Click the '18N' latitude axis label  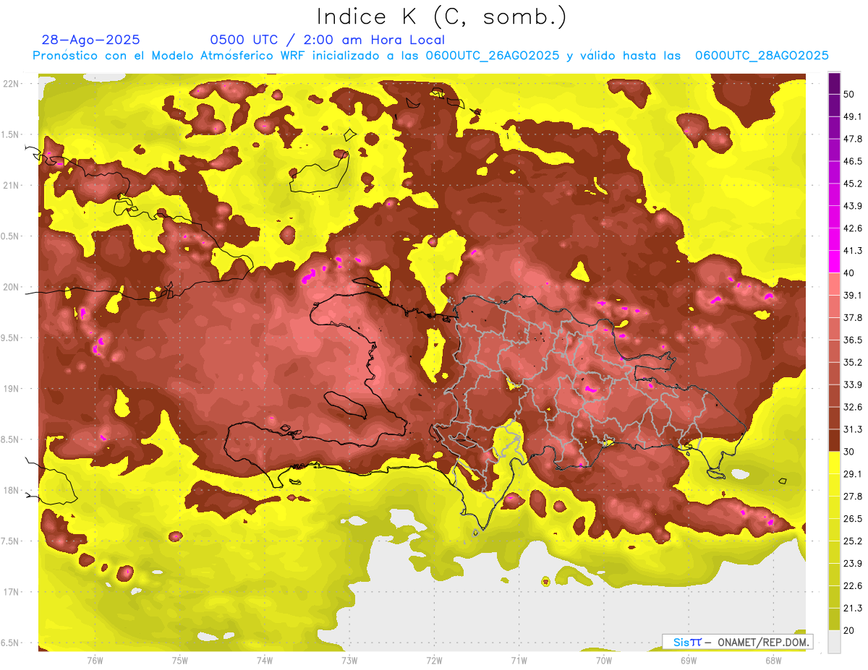coord(12,490)
